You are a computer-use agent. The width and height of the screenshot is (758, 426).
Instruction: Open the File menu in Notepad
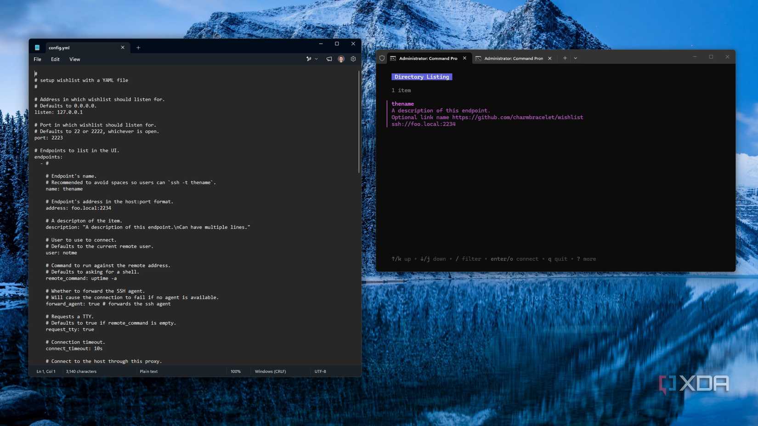(x=37, y=59)
